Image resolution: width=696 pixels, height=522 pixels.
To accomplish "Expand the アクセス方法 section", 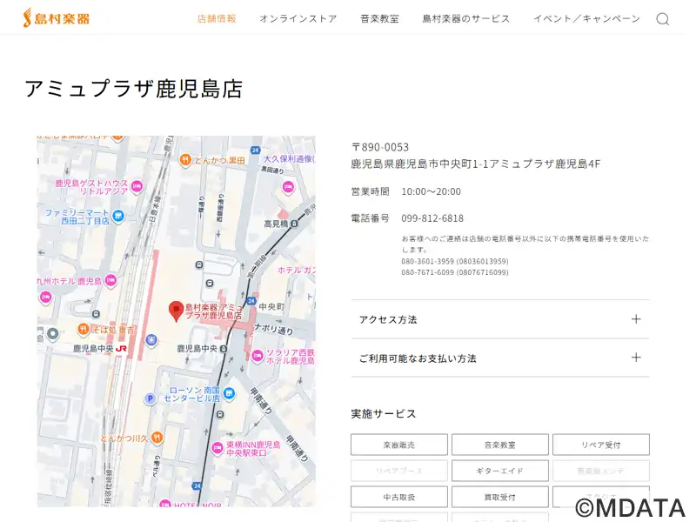I will point(499,319).
